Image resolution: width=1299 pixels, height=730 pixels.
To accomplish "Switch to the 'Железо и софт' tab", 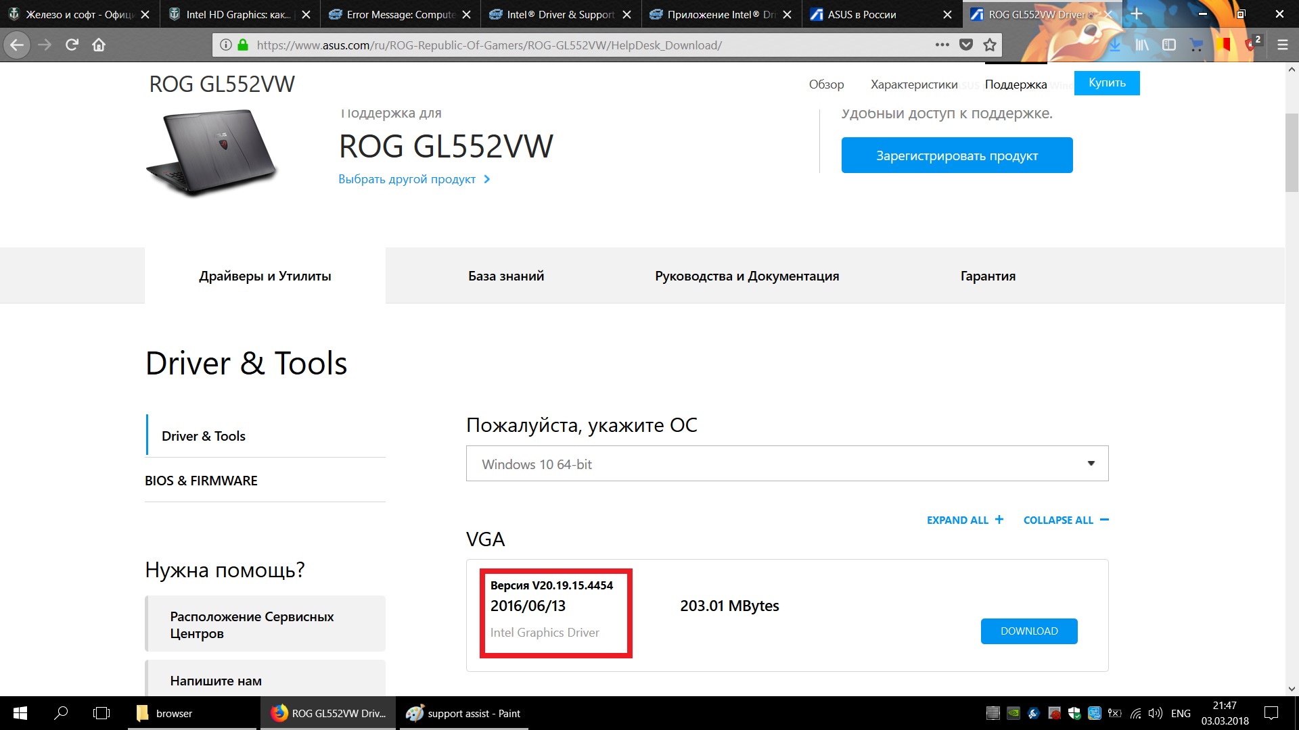I will (80, 14).
